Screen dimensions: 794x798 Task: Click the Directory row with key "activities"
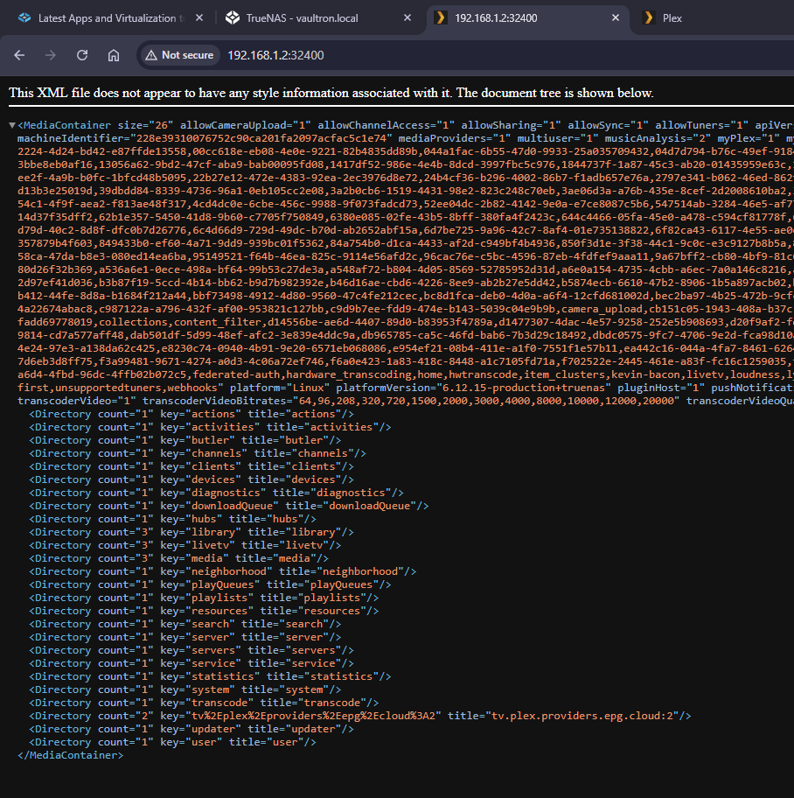[x=210, y=428]
